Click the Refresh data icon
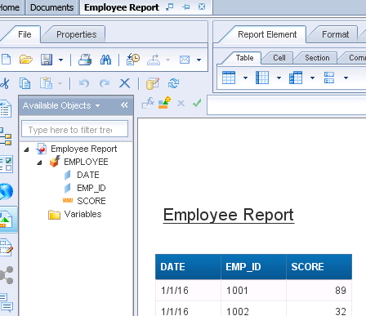This screenshot has height=316, width=366. point(173,83)
